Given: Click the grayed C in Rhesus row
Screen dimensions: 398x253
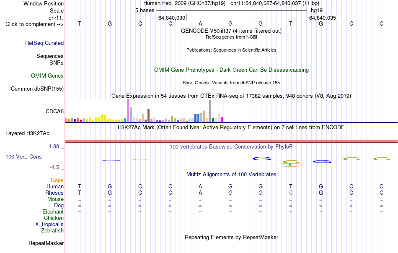Looking at the screenshot, I should [291, 193].
